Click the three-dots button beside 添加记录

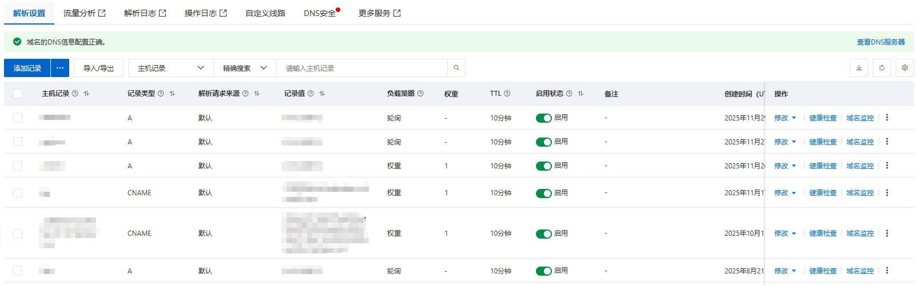click(60, 68)
